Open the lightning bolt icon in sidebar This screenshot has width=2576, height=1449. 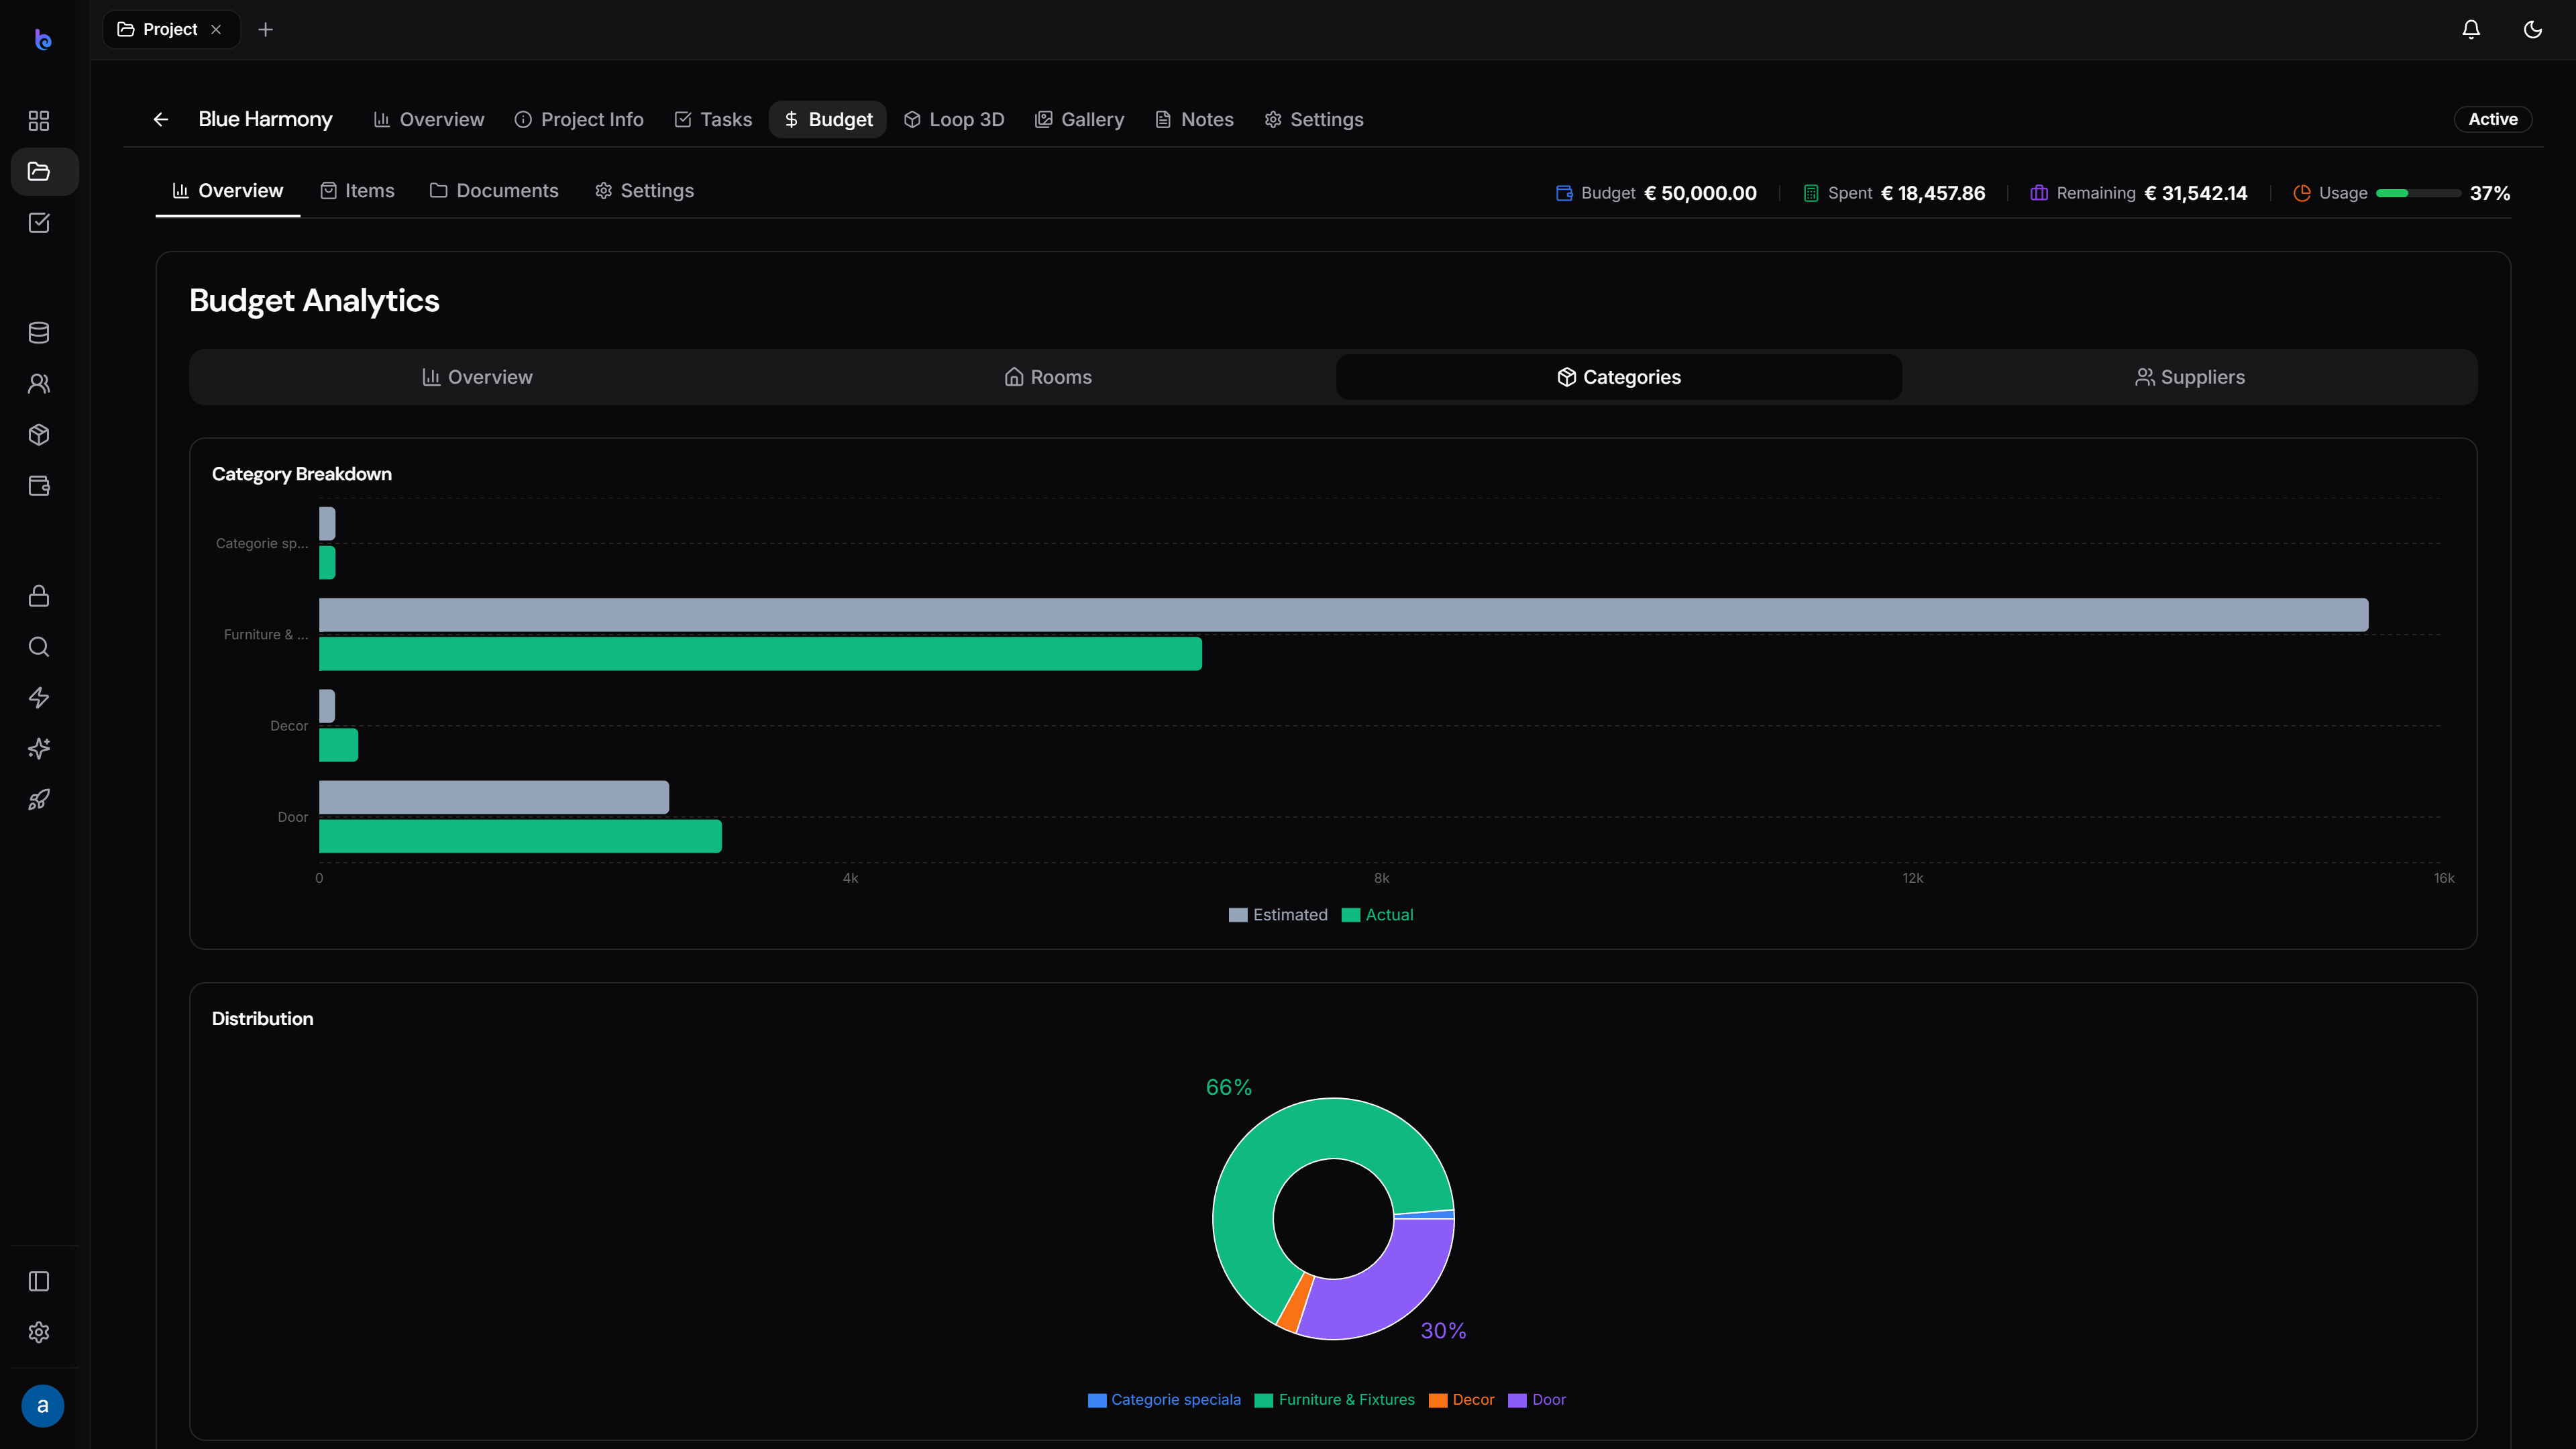tap(39, 697)
